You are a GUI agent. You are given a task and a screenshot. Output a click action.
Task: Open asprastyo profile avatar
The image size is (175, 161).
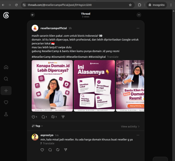tap(35, 137)
